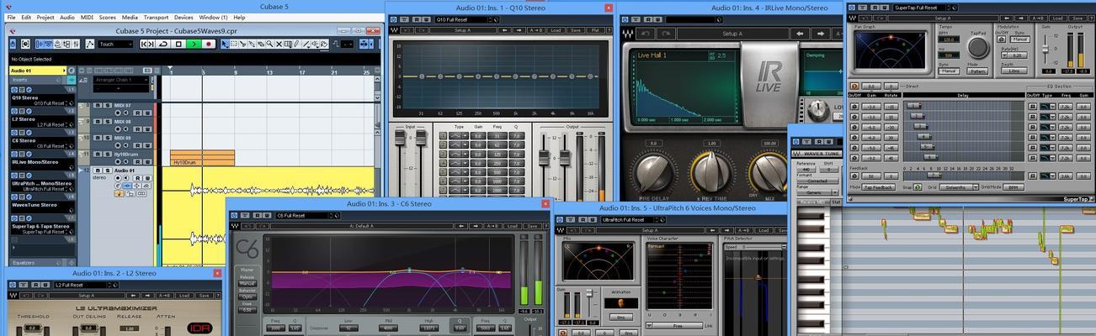Click Undo arrow in IRLive plugin toolbar
This screenshot has width=1096, height=336.
(646, 34)
